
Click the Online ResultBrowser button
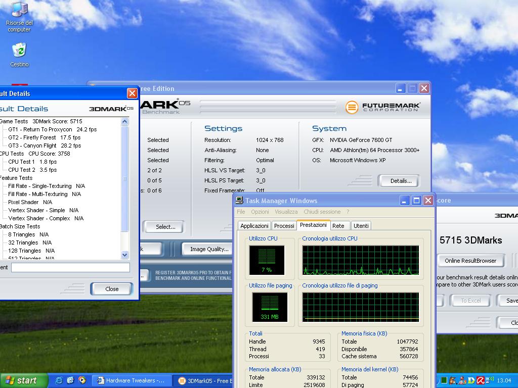[470, 261]
